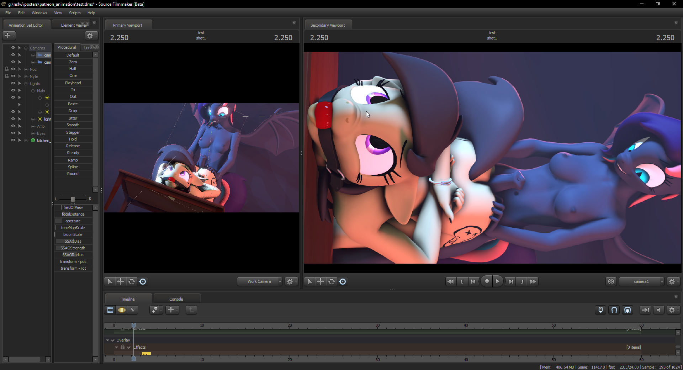This screenshot has width=683, height=370.
Task: Expand the kitchen_ tree item
Action: (26, 141)
